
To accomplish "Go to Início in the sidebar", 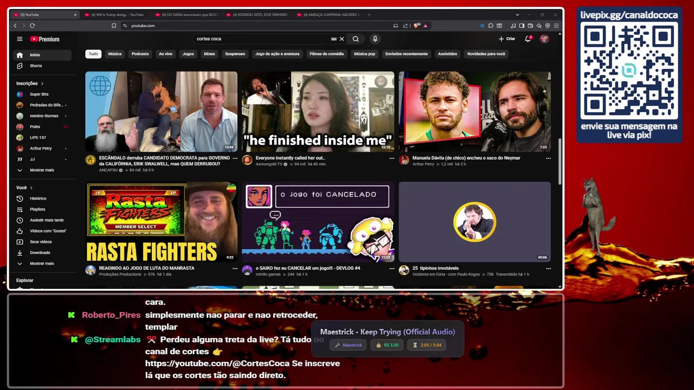I will coord(42,55).
